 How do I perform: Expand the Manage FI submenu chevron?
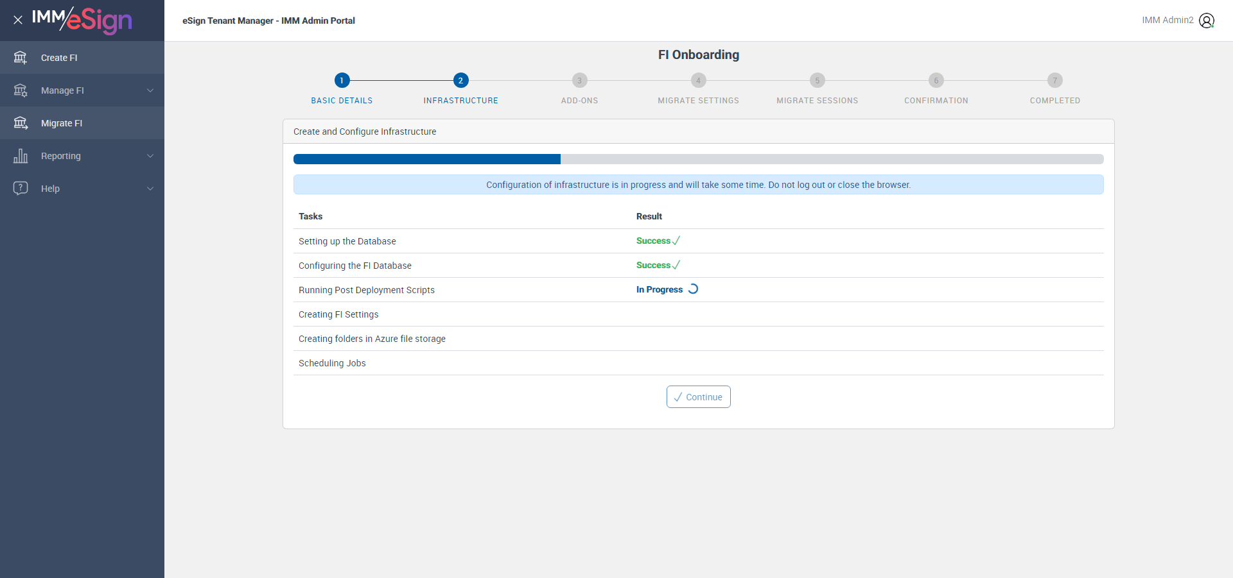click(150, 90)
